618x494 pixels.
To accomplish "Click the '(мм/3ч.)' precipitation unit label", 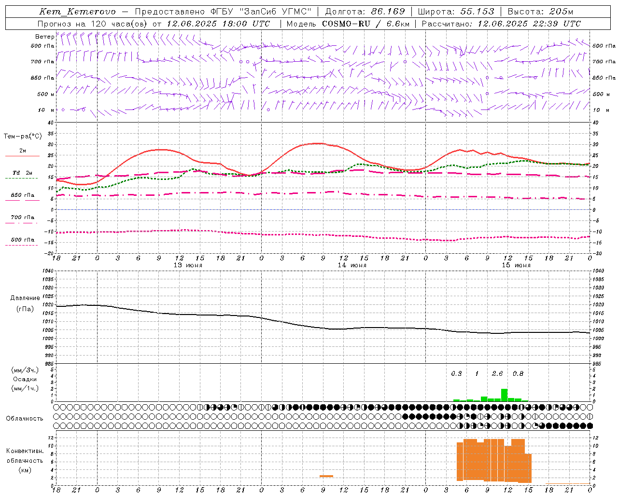I will click(x=25, y=370).
